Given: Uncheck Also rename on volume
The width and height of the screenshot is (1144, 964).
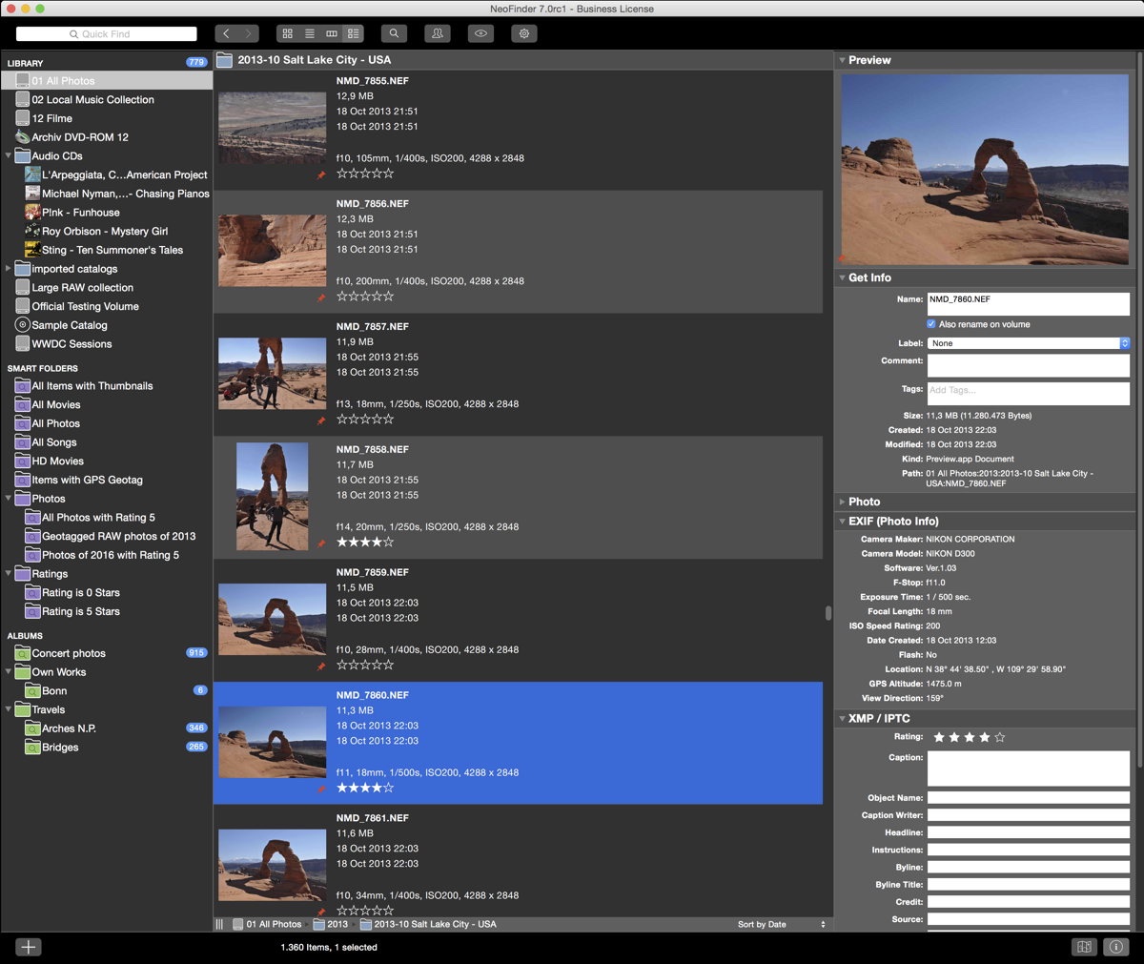Looking at the screenshot, I should pos(931,324).
